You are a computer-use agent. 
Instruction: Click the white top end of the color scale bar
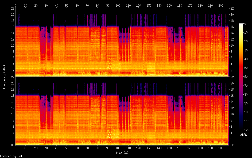241,25
